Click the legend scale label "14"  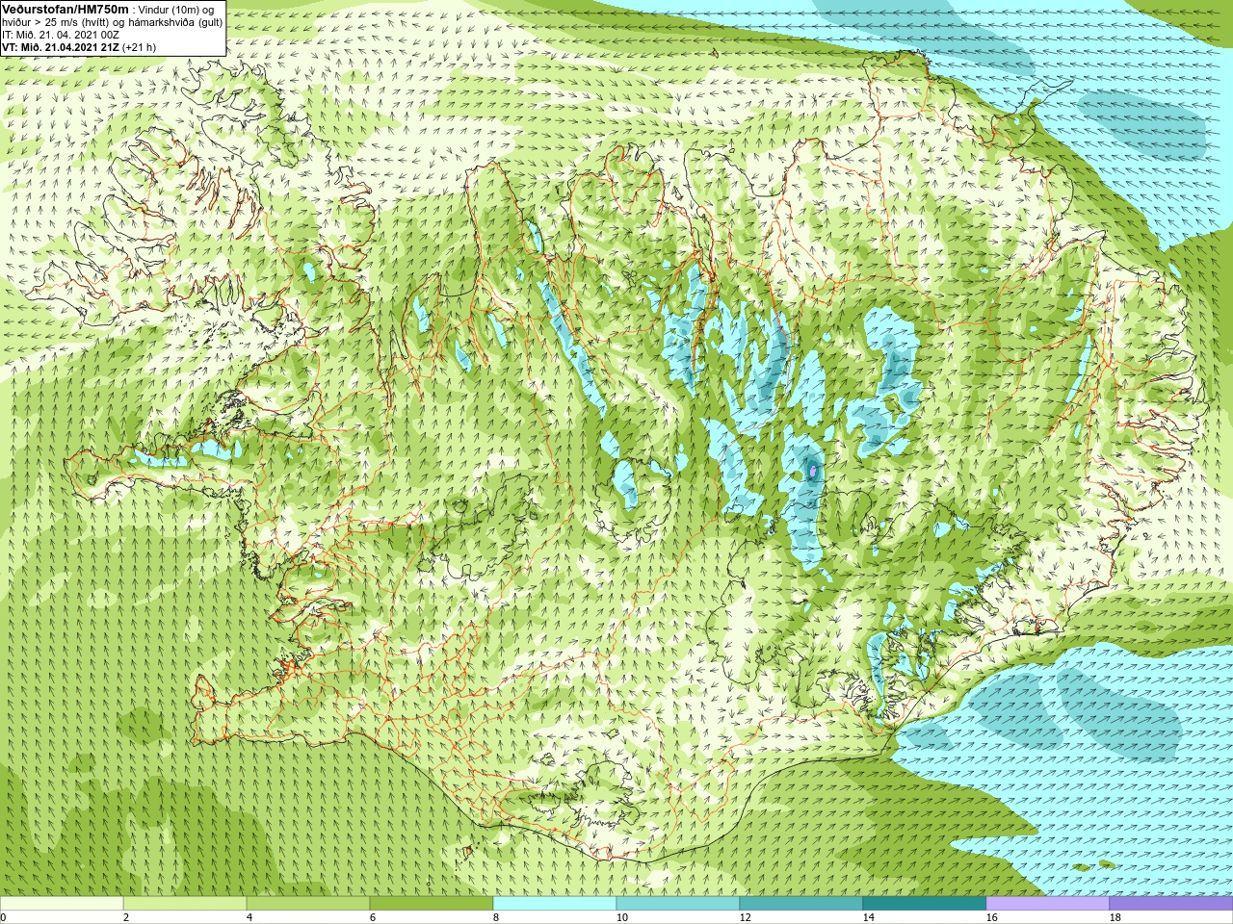tap(868, 917)
